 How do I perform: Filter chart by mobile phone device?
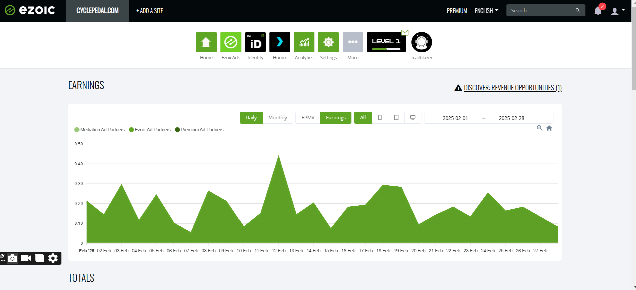point(380,118)
